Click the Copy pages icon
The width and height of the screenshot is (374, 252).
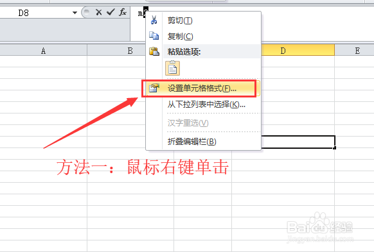click(x=154, y=36)
